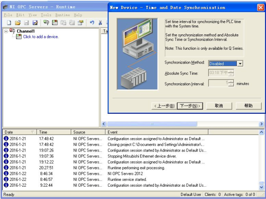Click the event log scroll up arrow
The width and height of the screenshot is (266, 199).
[x=261, y=132]
